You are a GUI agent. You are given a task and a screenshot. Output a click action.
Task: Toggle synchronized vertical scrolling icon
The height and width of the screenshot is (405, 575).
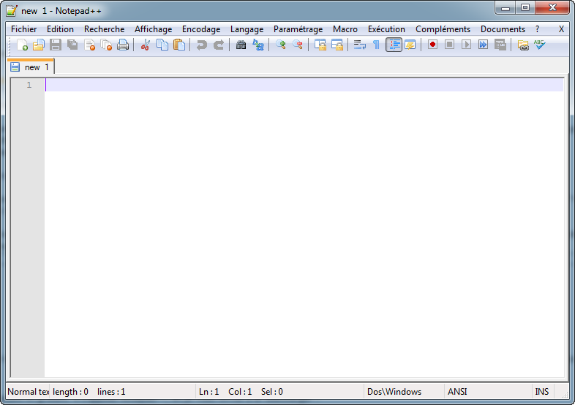tap(320, 45)
